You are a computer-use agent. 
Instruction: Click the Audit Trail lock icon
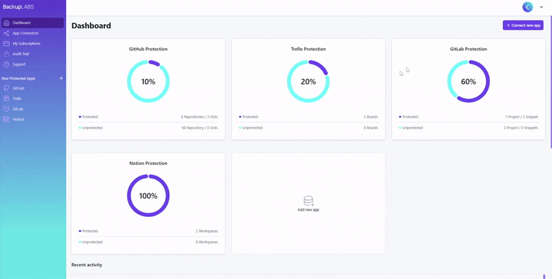pos(6,54)
